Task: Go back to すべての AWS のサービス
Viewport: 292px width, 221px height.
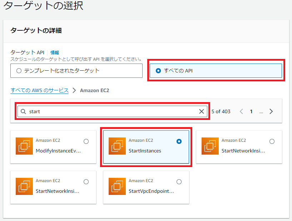Action: (x=39, y=90)
